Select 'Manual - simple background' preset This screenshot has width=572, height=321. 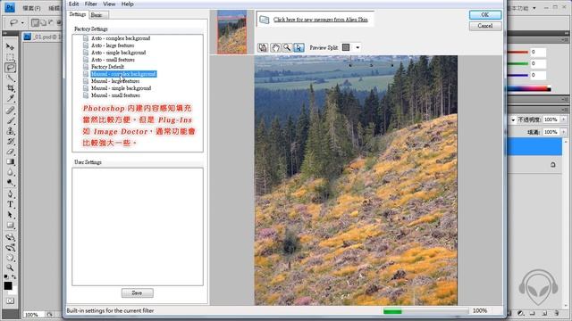click(x=122, y=88)
